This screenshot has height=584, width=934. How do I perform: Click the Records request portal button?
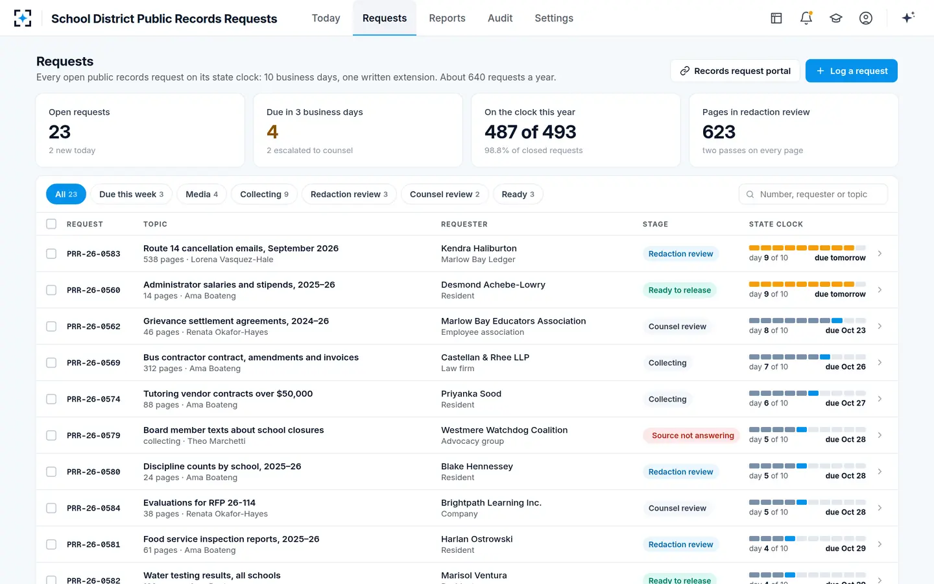(x=735, y=71)
